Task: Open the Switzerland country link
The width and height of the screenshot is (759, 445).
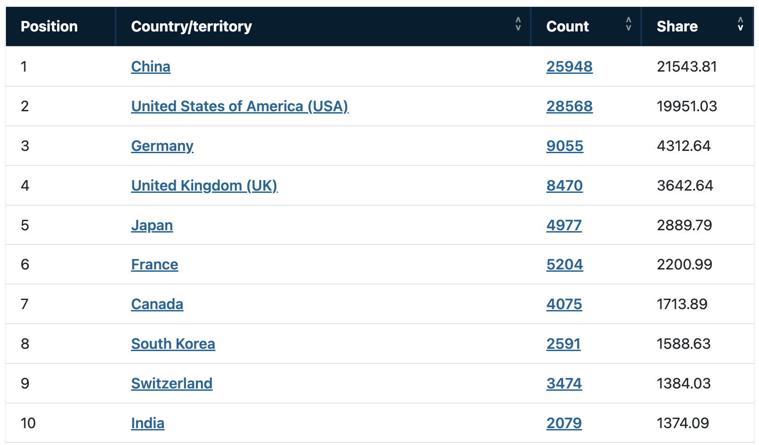Action: (172, 383)
